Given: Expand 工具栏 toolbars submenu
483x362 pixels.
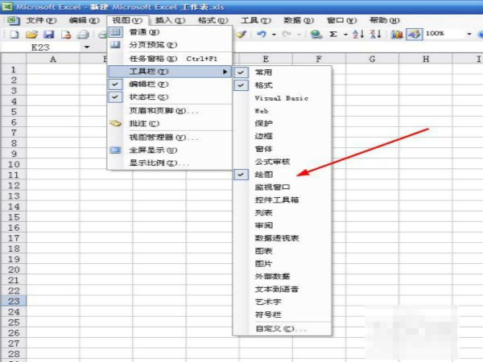Looking at the screenshot, I should [x=169, y=72].
